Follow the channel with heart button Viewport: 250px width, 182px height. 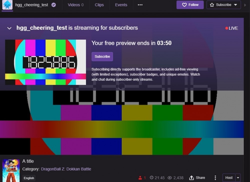[x=190, y=5]
